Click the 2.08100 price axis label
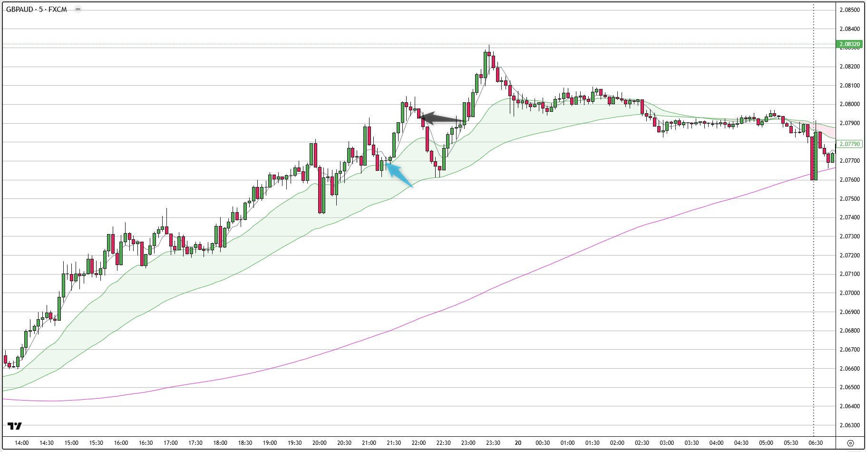The height and width of the screenshot is (452, 866). pos(849,86)
